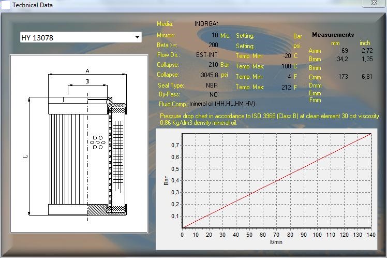Screen dimensions: 387x258
Task: Click the Measurements header
Action: pyautogui.click(x=333, y=35)
